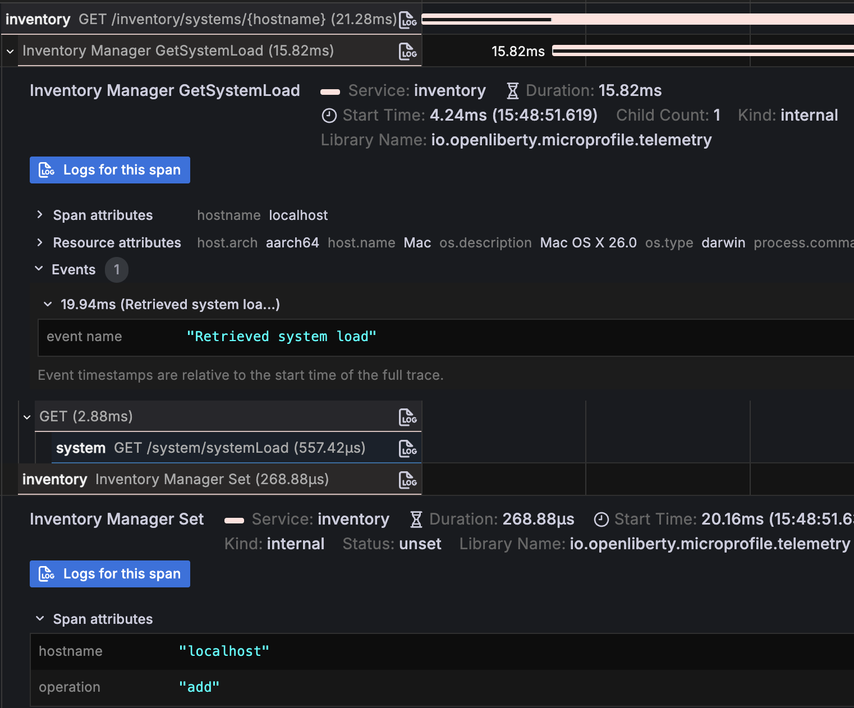Viewport: 854px width, 708px height.
Task: Expand the Span attributes section for GetSystemLoad
Action: coord(39,215)
